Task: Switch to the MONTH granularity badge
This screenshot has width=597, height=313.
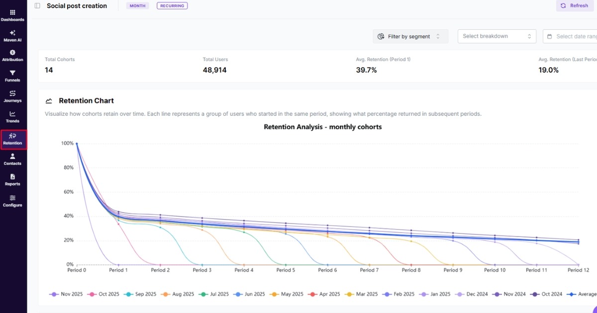Action: click(x=137, y=5)
